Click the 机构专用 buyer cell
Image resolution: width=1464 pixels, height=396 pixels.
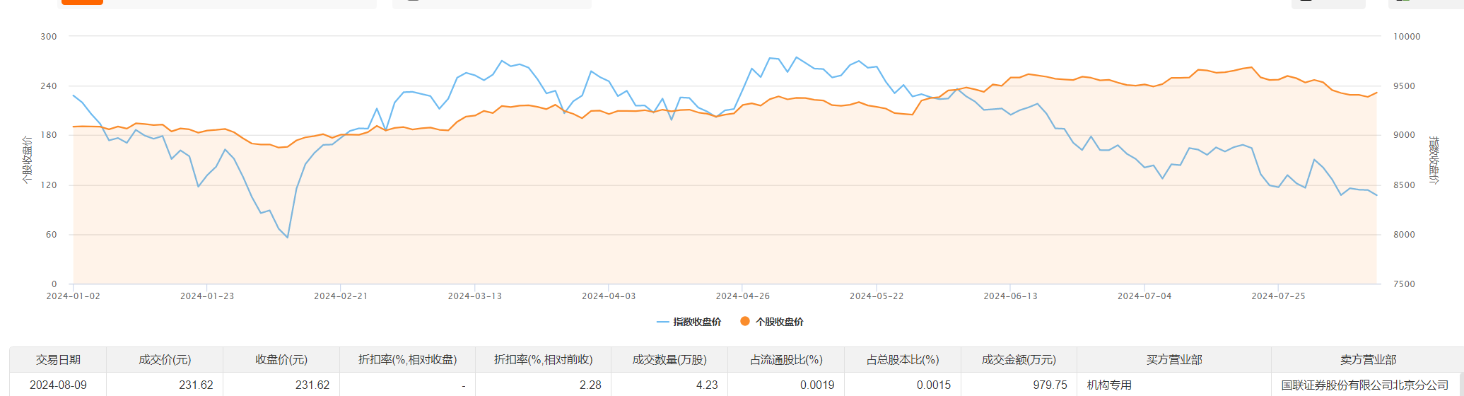click(1109, 385)
